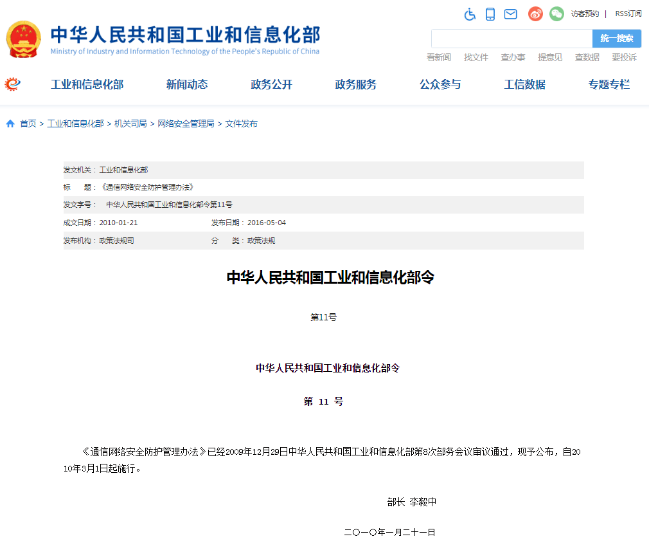Open the 公众参与 navigation item
The image size is (649, 541).
[440, 84]
